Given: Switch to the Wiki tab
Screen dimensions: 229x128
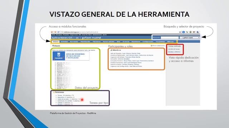Looking at the screenshot, I should pyautogui.click(x=118, y=42).
